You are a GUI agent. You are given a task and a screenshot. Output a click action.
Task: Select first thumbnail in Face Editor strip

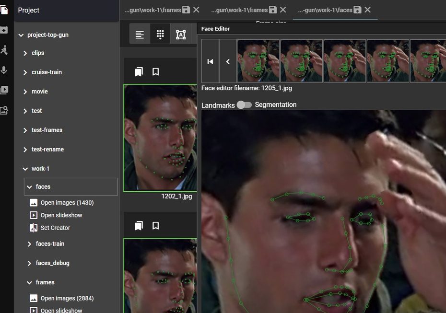click(x=258, y=61)
